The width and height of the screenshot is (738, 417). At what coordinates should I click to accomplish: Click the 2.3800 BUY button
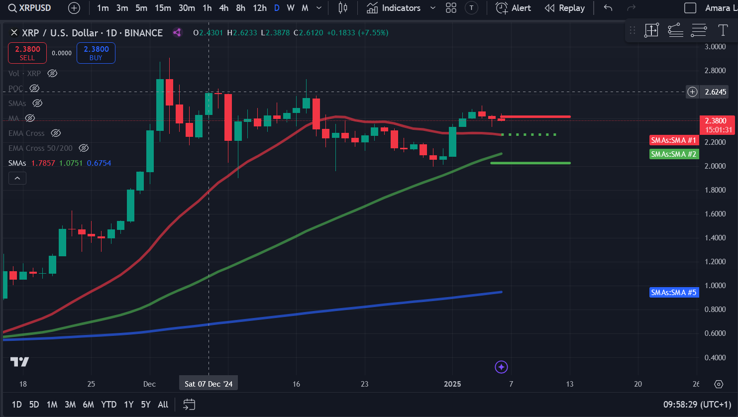(96, 53)
